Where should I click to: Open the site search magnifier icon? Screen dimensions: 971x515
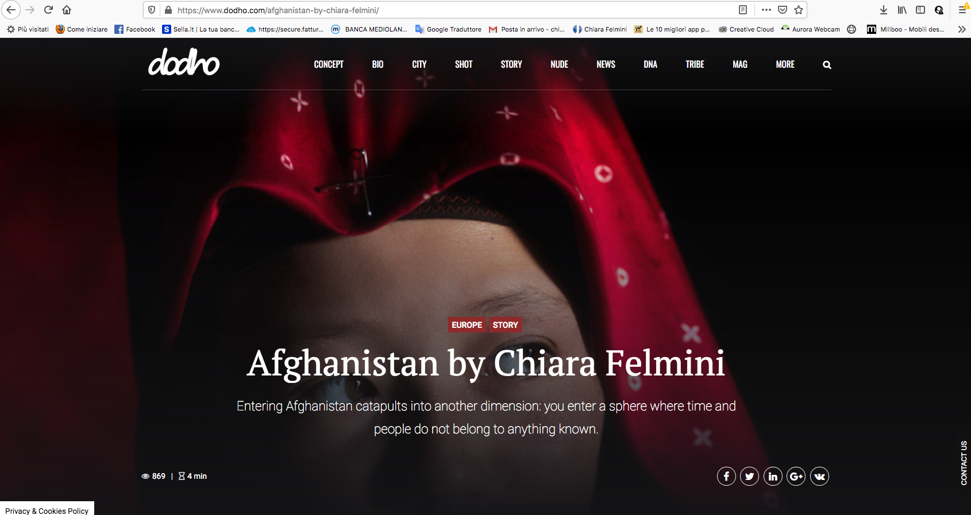(x=827, y=65)
